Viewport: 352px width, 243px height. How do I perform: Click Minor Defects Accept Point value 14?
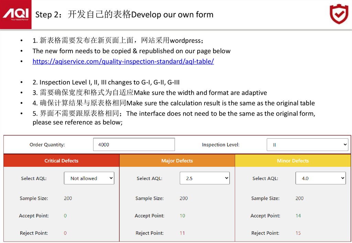pos(298,216)
